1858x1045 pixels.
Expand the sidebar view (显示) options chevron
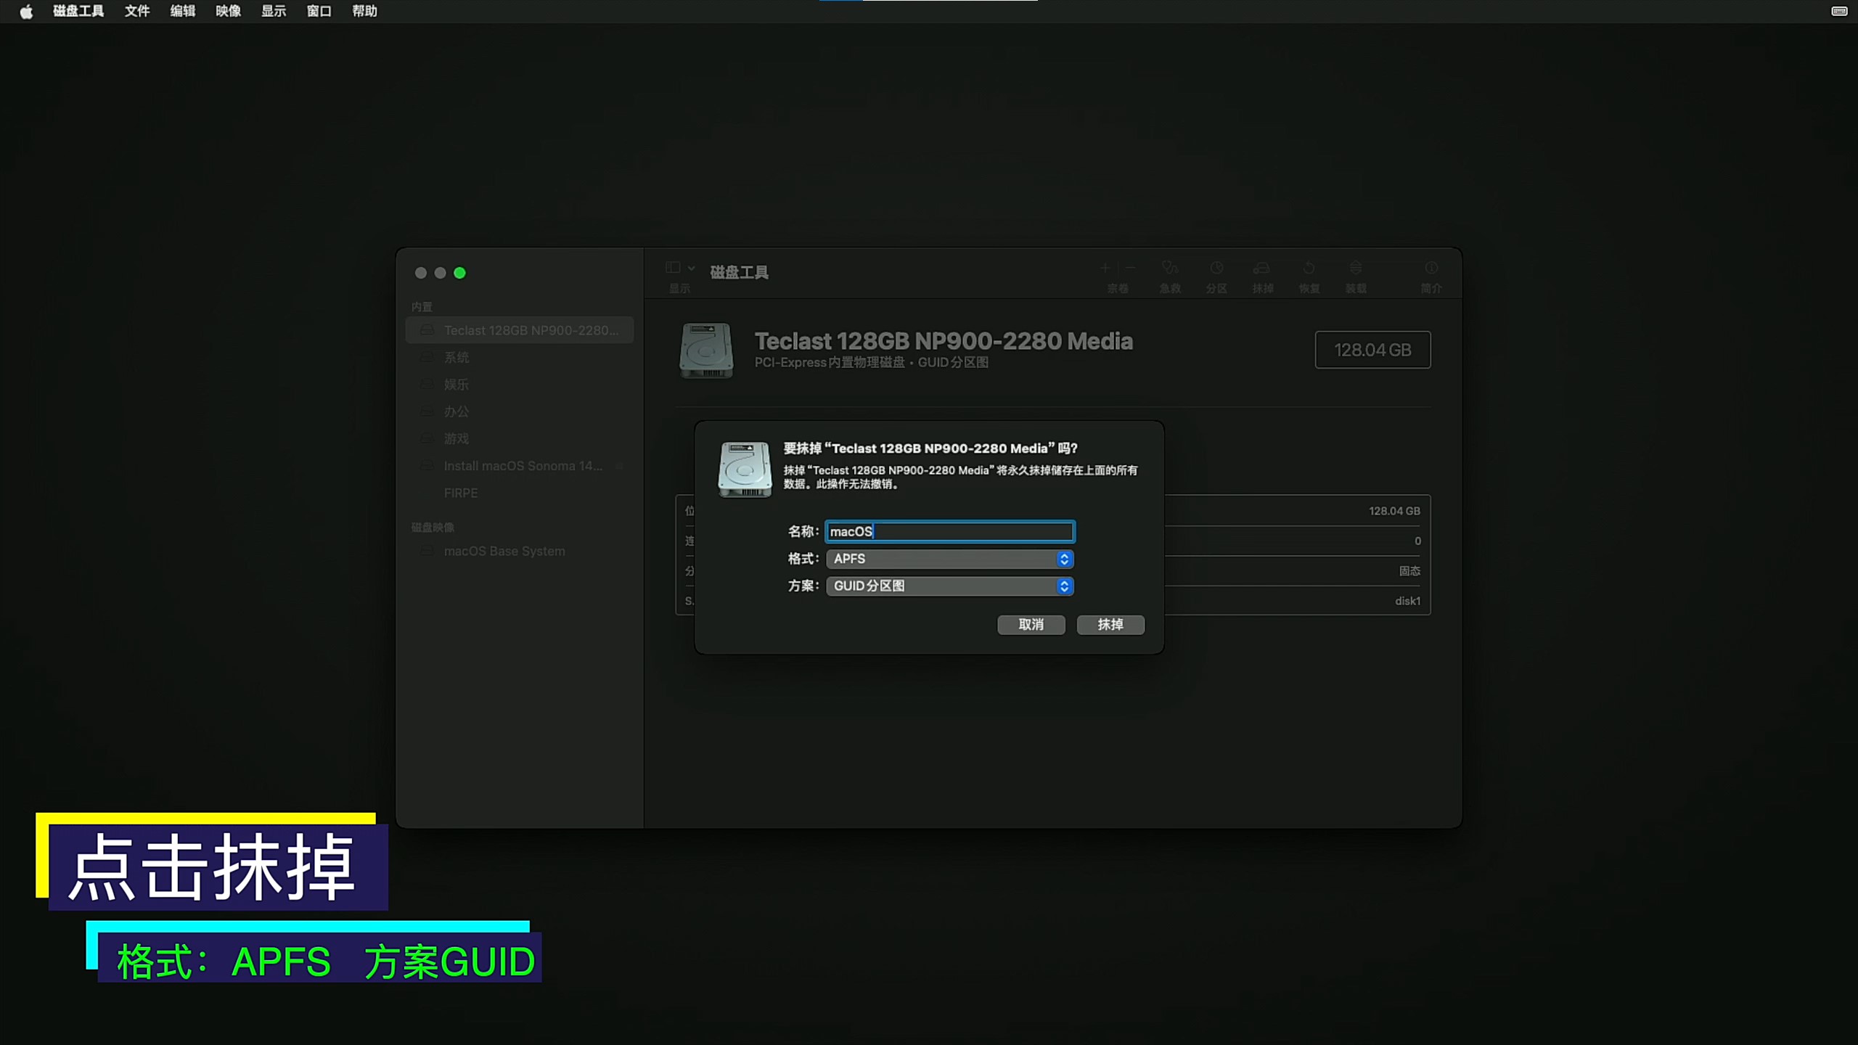click(692, 268)
